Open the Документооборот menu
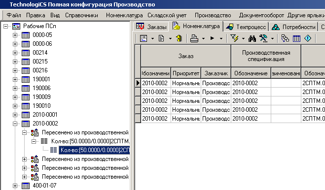325x190 pixels. (x=261, y=15)
